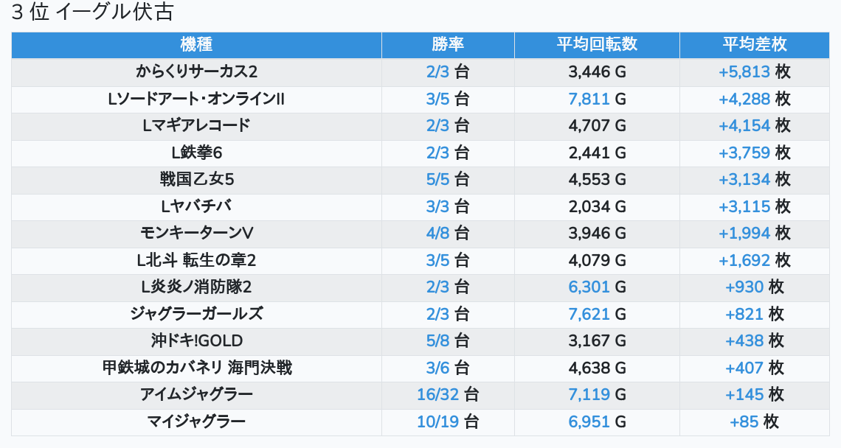Select the Lソードアート･オンラインII row title

coord(196,99)
